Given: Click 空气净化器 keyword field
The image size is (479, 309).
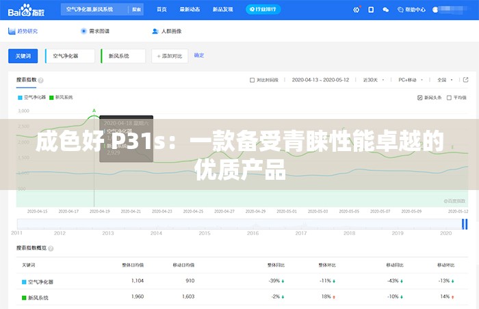Looking at the screenshot, I should [70, 56].
